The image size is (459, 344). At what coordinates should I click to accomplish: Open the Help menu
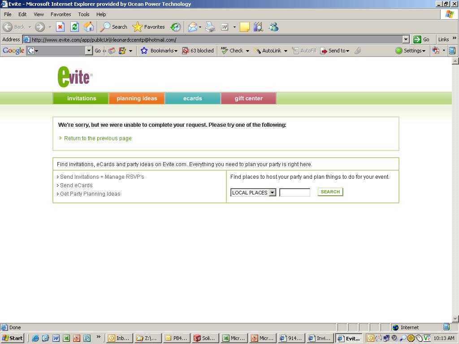coord(101,14)
